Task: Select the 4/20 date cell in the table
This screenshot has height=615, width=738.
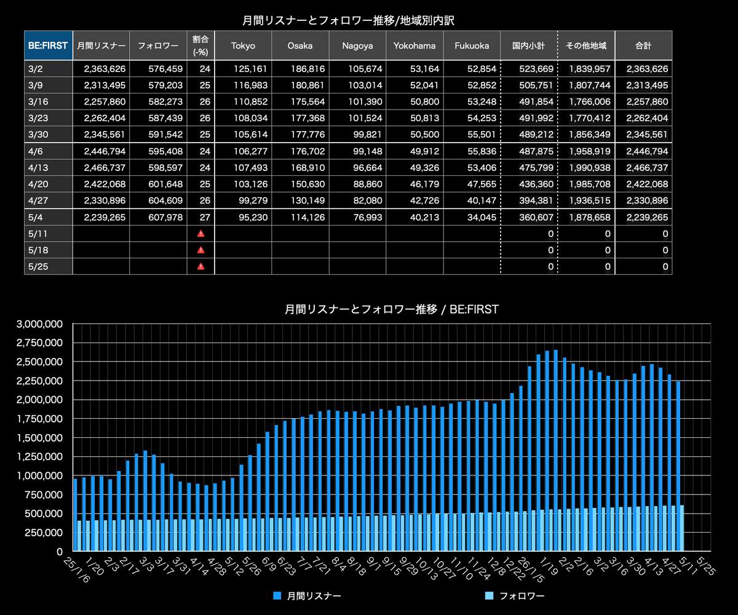Action: (x=49, y=184)
